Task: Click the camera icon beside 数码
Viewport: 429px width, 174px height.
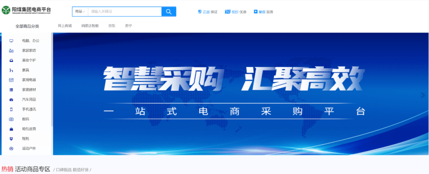Action: (x=11, y=119)
